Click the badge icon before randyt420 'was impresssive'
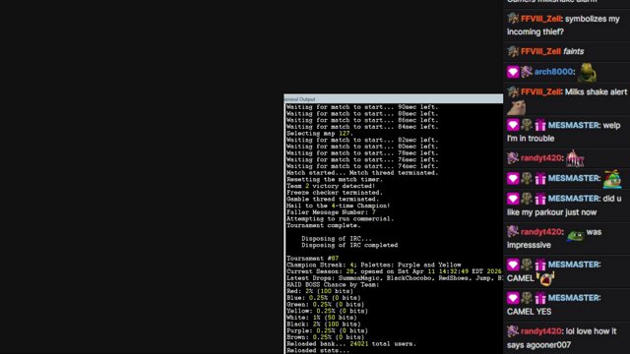The height and width of the screenshot is (354, 630). click(513, 232)
